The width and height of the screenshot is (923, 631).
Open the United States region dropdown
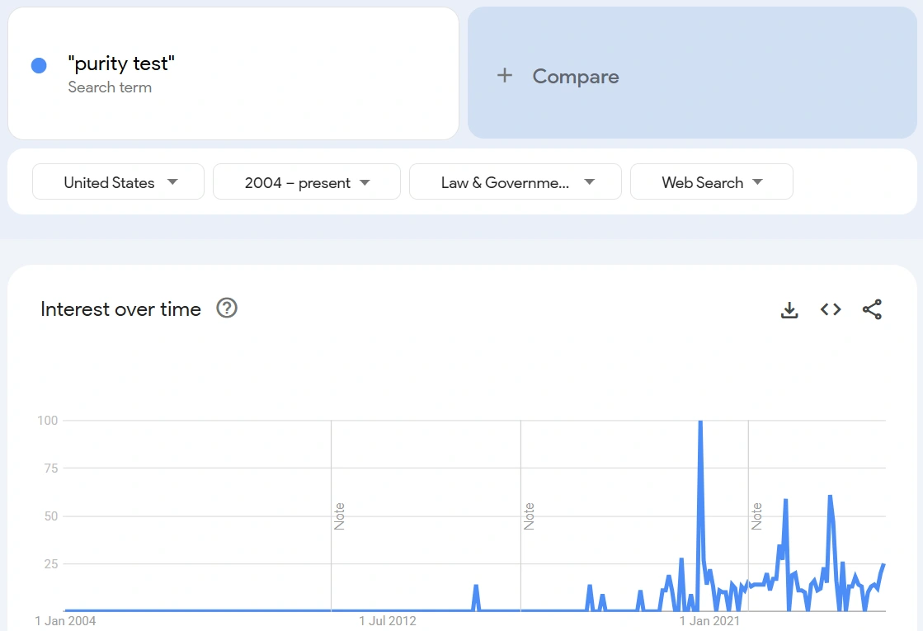click(x=118, y=182)
